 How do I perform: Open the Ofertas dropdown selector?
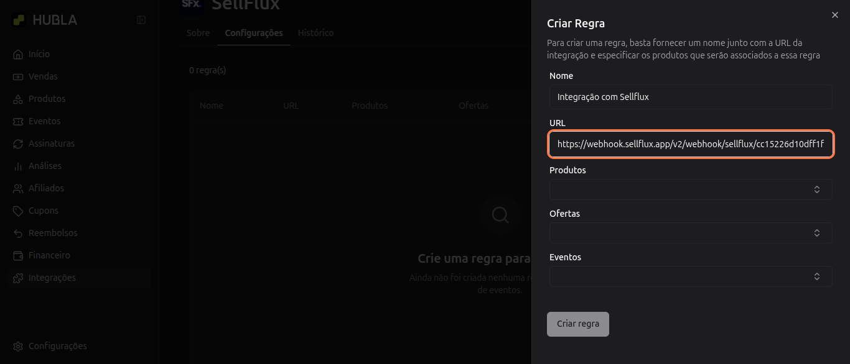pyautogui.click(x=690, y=233)
